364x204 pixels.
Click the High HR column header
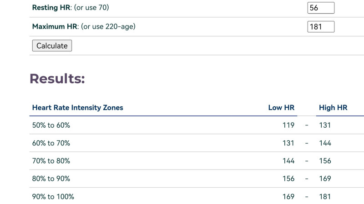point(333,108)
